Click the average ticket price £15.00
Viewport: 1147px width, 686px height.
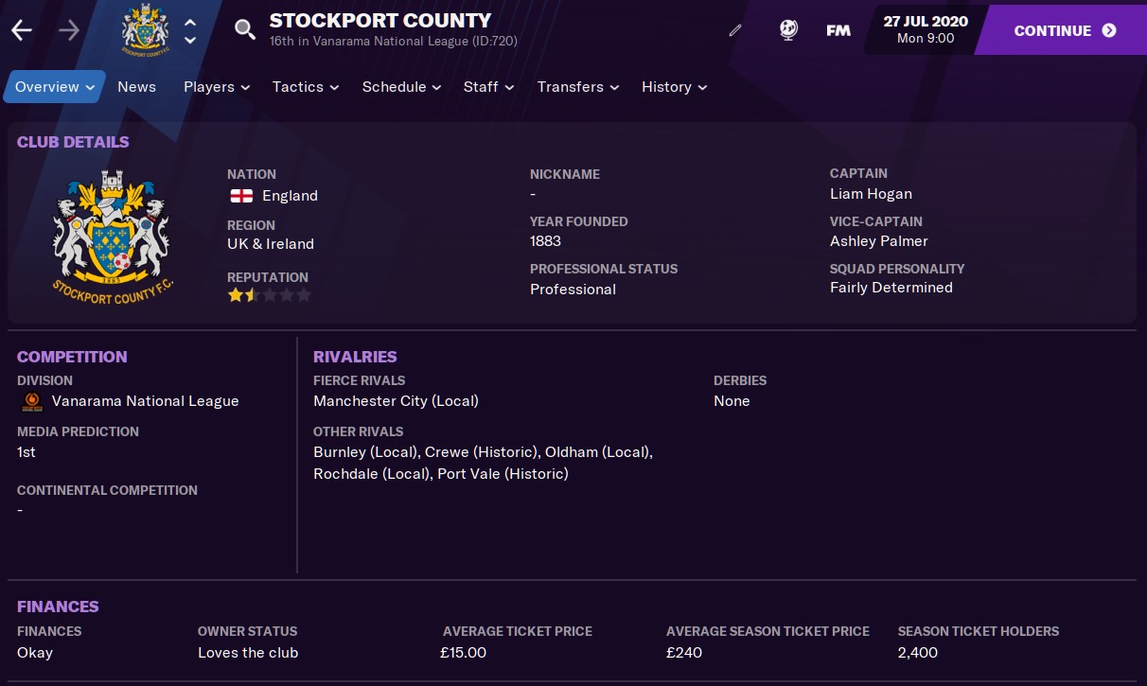[465, 653]
